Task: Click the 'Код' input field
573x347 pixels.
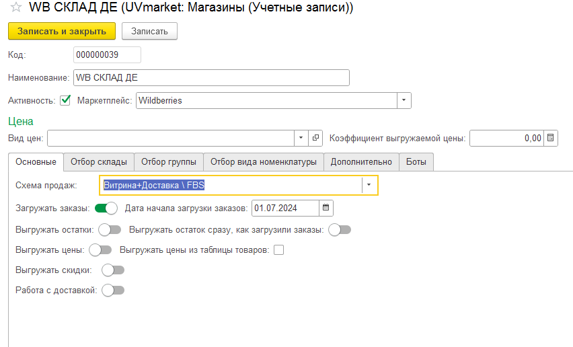Action: coord(107,54)
